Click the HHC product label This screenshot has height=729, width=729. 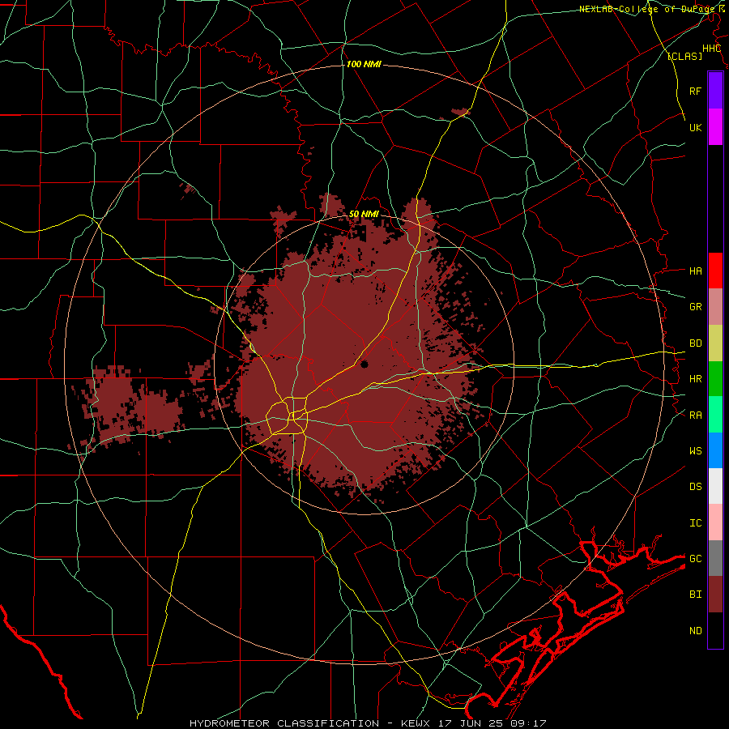coord(711,49)
